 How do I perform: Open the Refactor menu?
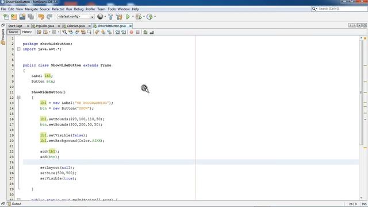click(x=57, y=9)
